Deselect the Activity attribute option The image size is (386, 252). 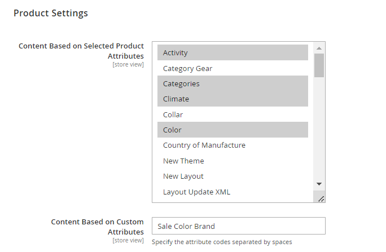[x=233, y=52]
